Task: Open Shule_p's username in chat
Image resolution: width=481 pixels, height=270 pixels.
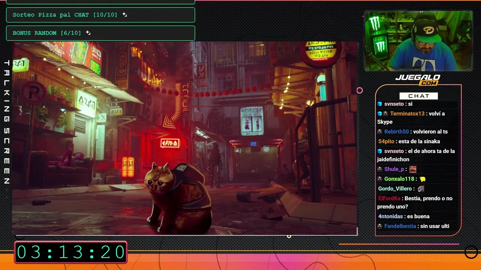Action: [x=394, y=169]
